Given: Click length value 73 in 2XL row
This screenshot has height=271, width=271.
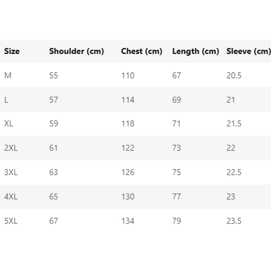Looking at the screenshot, I should coord(176,148).
